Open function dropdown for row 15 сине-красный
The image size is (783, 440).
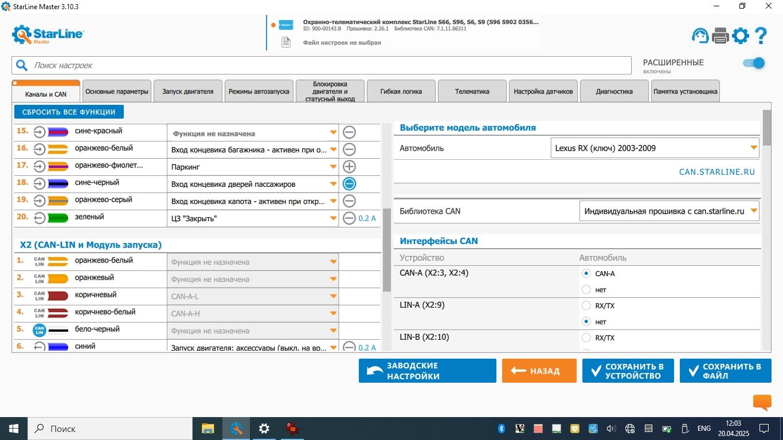253,133
